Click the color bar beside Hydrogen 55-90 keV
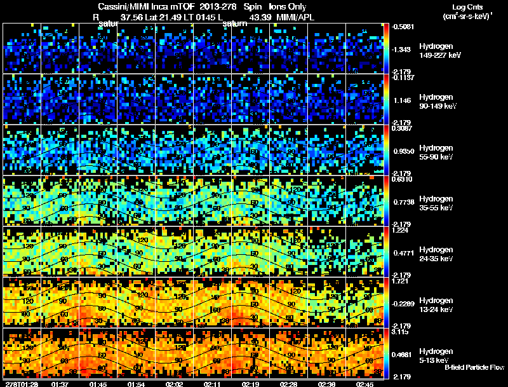This screenshot has width=508, height=387. click(386, 150)
